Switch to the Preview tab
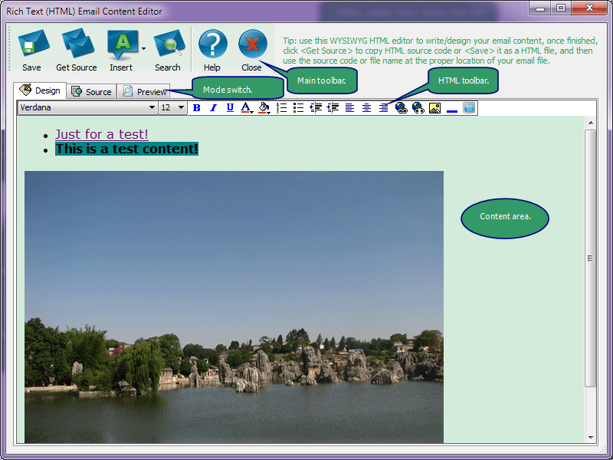 click(143, 91)
